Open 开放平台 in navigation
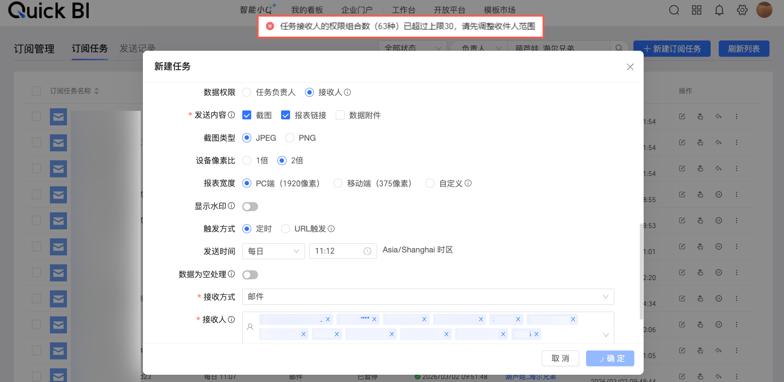Viewport: 784px width, 382px height. (449, 10)
